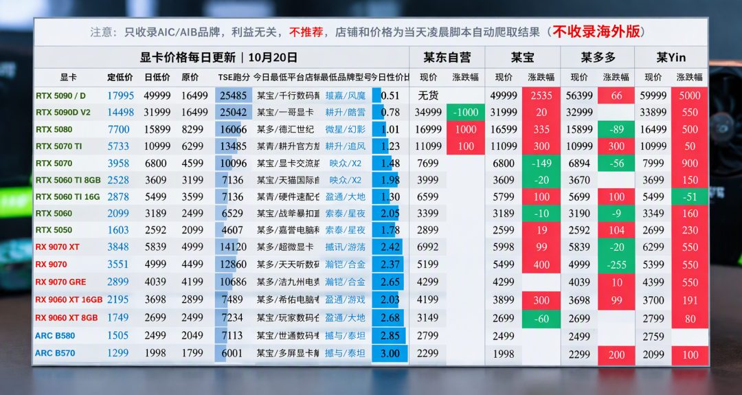Select the 17995 lowest price cell

121,95
